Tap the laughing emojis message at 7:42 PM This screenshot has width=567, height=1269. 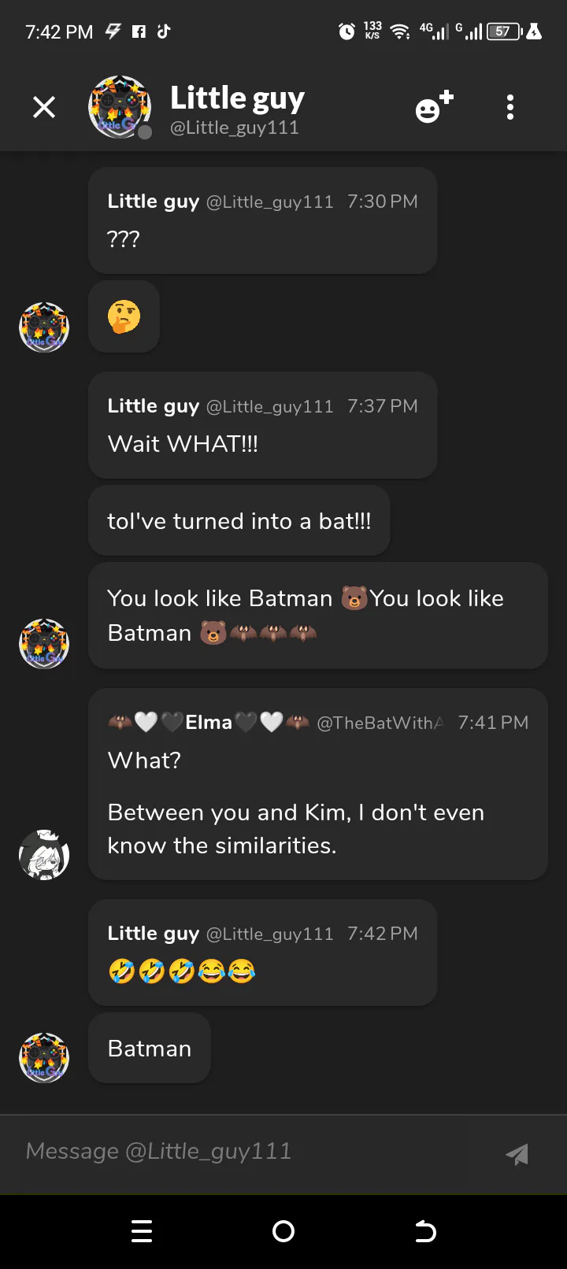183,971
